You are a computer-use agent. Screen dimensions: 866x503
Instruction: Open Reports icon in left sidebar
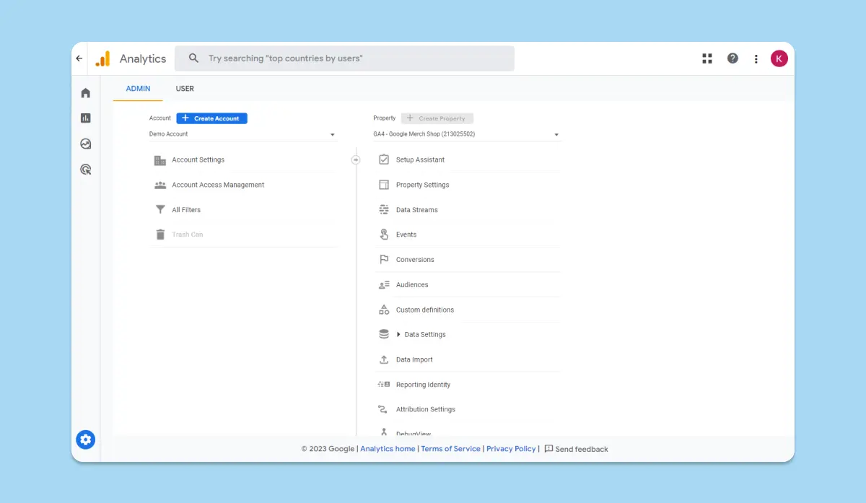point(86,118)
